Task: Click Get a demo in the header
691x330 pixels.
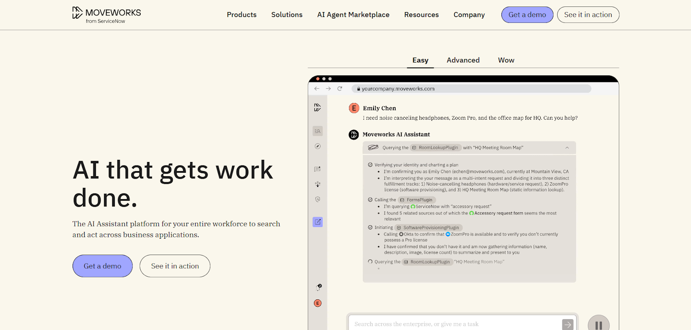Action: click(527, 15)
